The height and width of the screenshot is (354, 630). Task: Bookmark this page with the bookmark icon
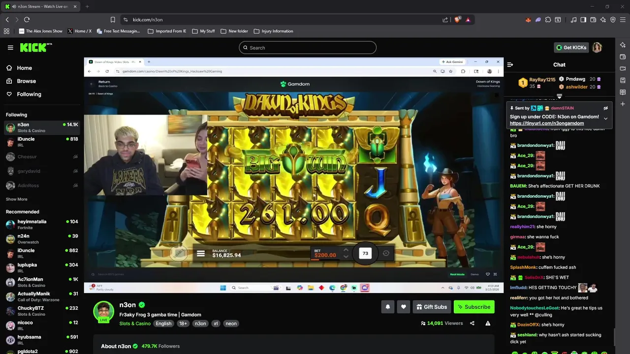[x=113, y=20]
